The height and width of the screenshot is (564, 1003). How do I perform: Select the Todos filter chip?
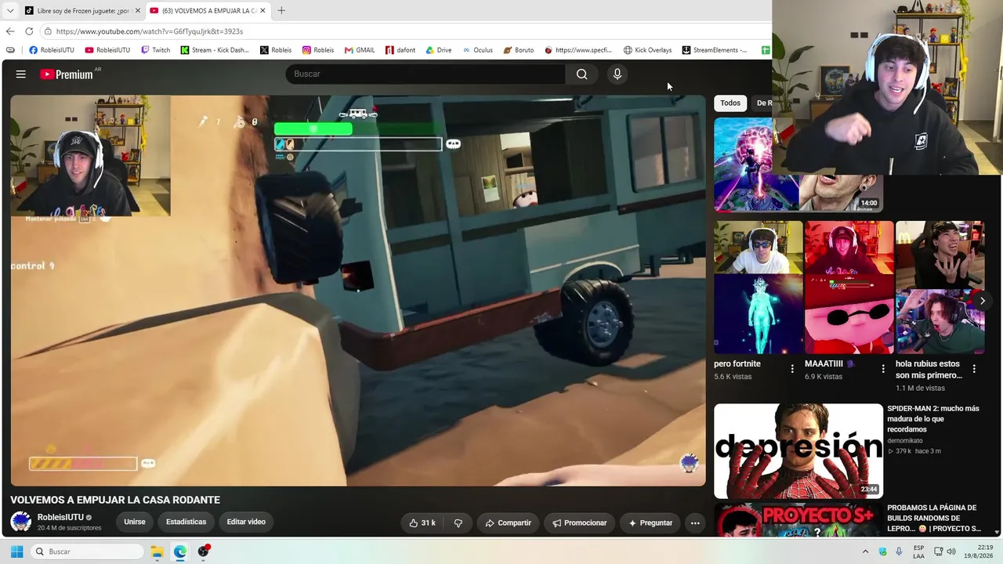[730, 103]
